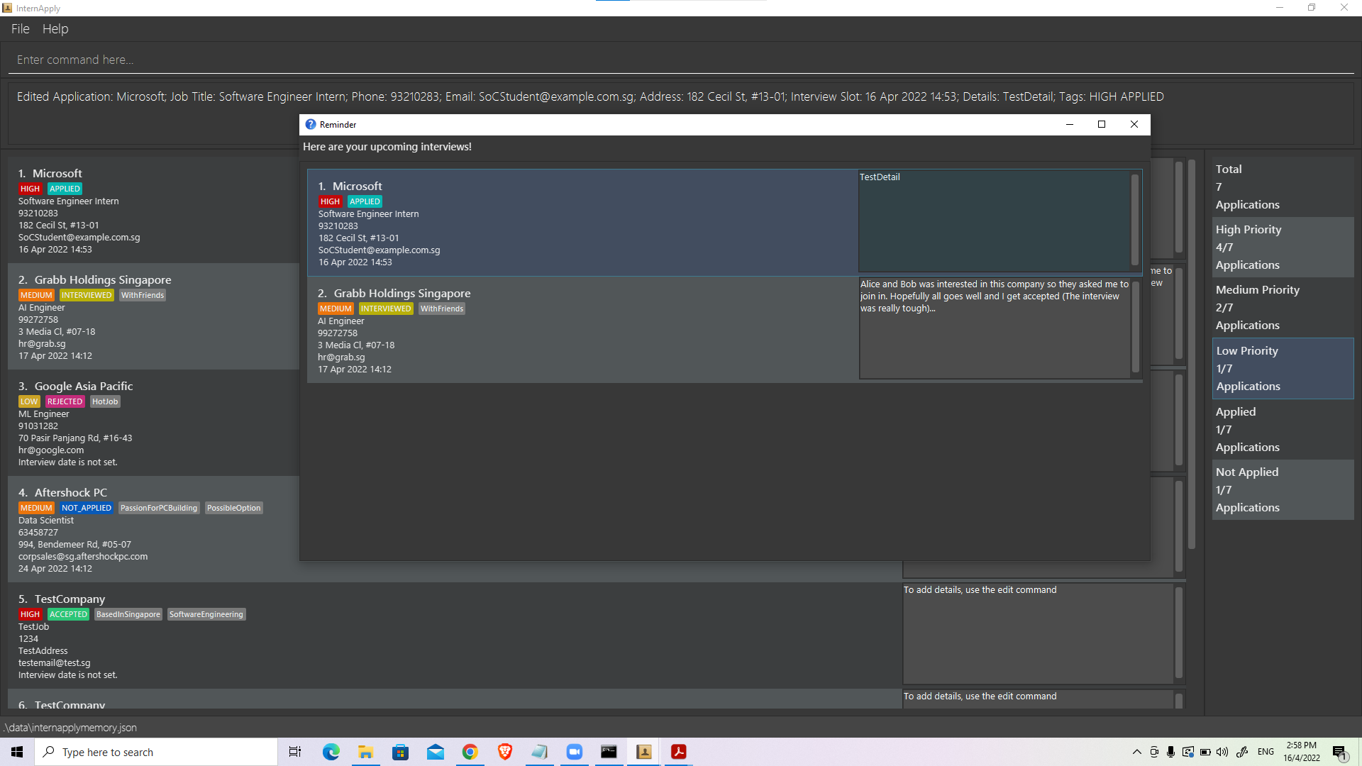The width and height of the screenshot is (1362, 766).
Task: Click the Reminder dialog help icon
Action: (x=311, y=124)
